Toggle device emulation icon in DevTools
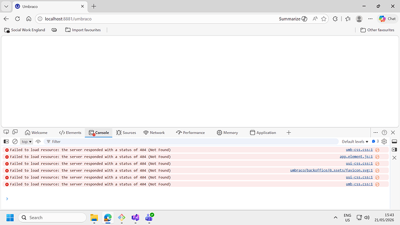 [x=15, y=132]
